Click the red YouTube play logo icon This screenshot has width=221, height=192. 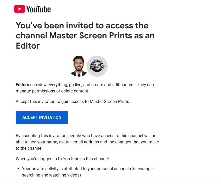20,9
